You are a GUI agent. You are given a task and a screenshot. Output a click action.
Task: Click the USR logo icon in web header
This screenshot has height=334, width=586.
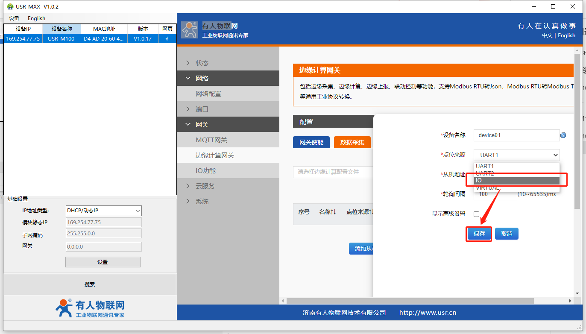[x=190, y=29]
